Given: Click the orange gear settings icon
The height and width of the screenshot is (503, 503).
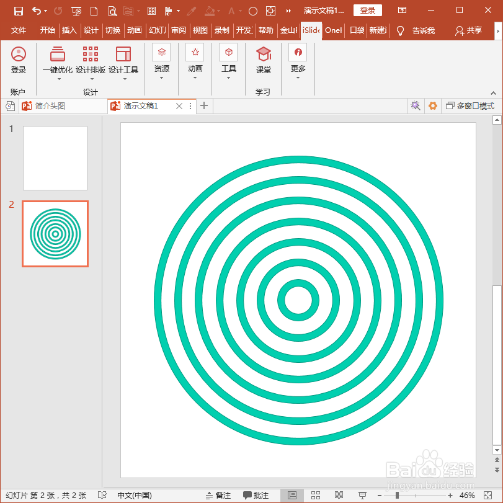Looking at the screenshot, I should click(x=433, y=105).
